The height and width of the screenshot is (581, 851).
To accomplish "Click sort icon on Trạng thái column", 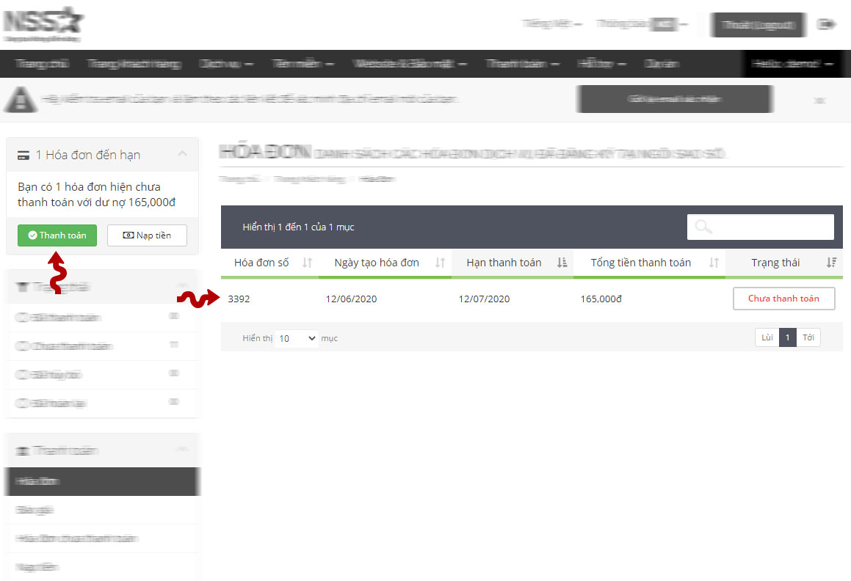I will pyautogui.click(x=831, y=263).
